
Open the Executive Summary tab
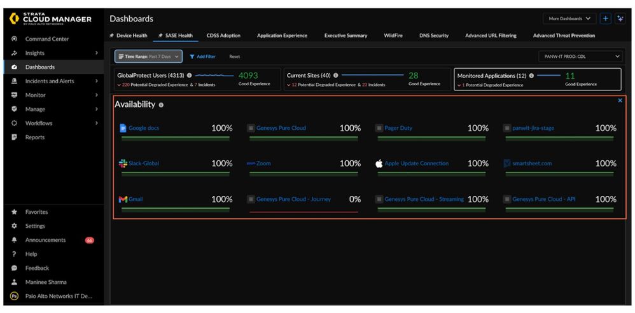[x=346, y=36]
